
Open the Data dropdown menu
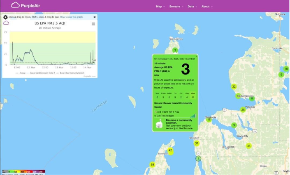192,7
